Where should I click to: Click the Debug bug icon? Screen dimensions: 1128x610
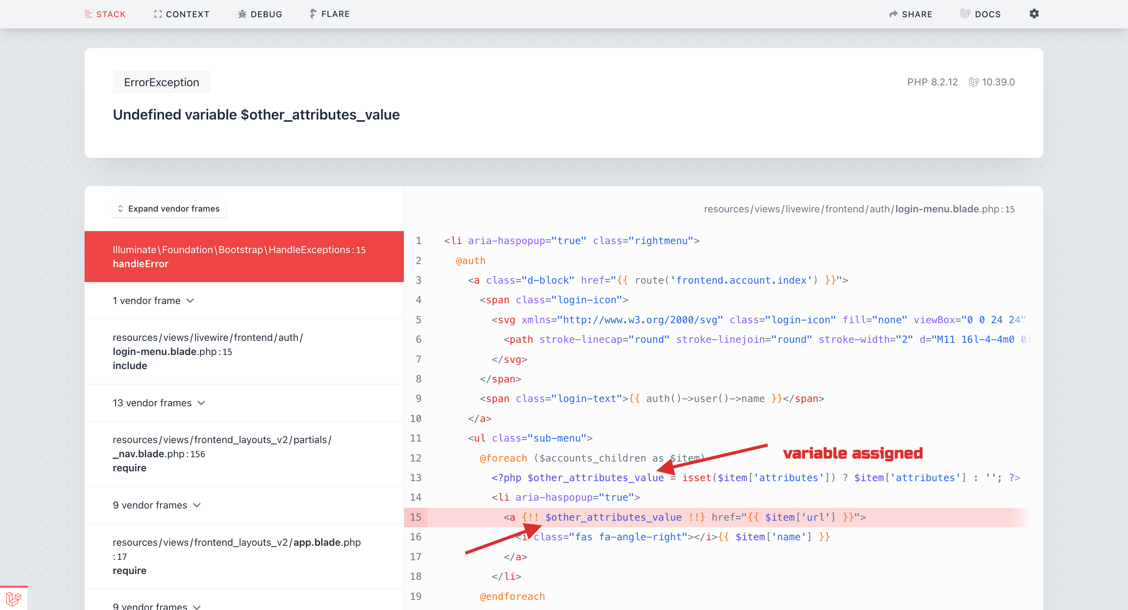[242, 14]
